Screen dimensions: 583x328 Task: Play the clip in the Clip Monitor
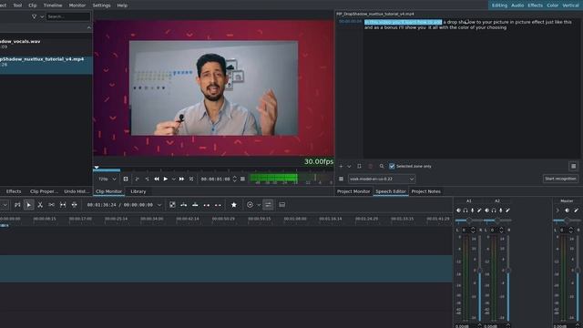click(x=166, y=179)
